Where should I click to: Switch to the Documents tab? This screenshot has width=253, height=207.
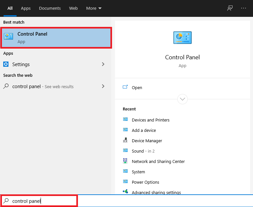tap(50, 8)
